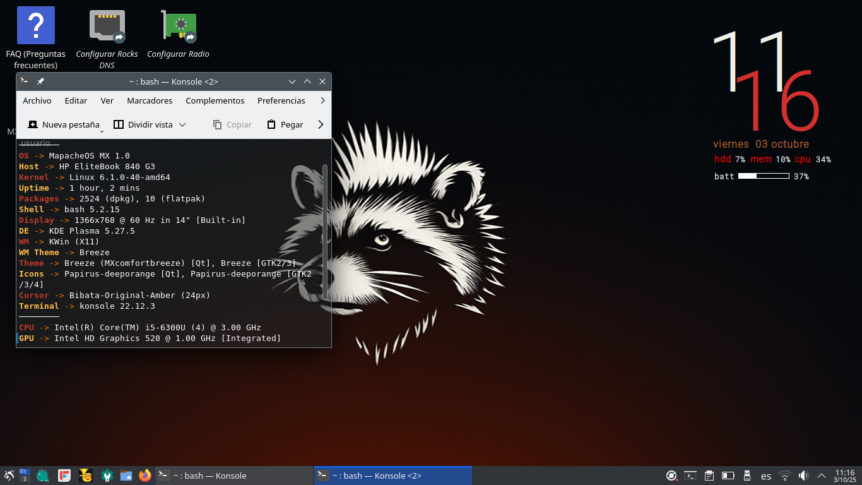Switch to the '~ : bash — Konsole' taskbar entry
862x485 pixels.
234,476
